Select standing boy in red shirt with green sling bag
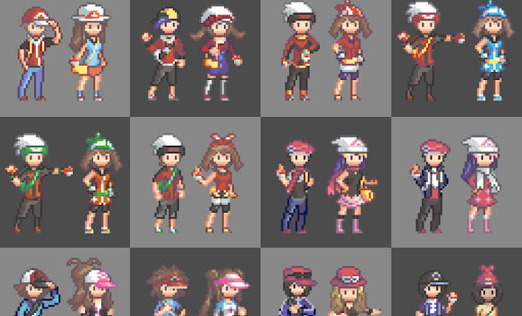This screenshot has height=316, width=522. tap(168, 184)
